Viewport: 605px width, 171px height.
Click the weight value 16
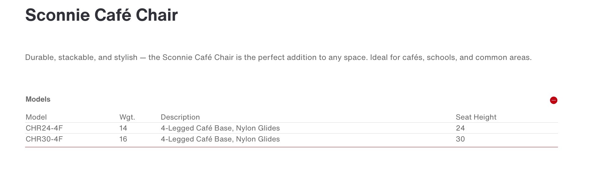pos(123,139)
